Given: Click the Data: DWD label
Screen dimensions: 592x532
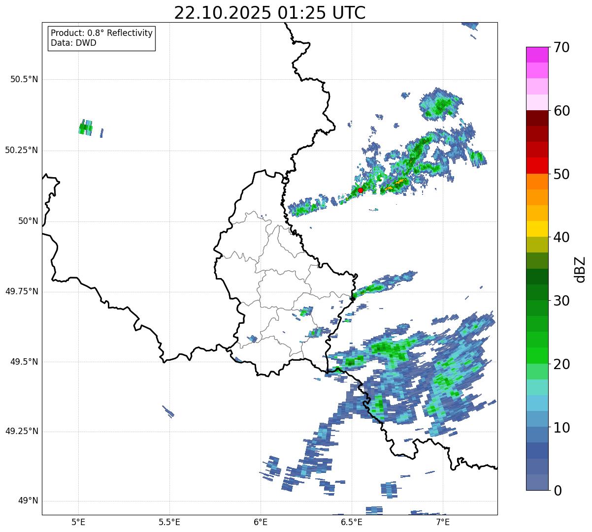Looking at the screenshot, I should 73,43.
